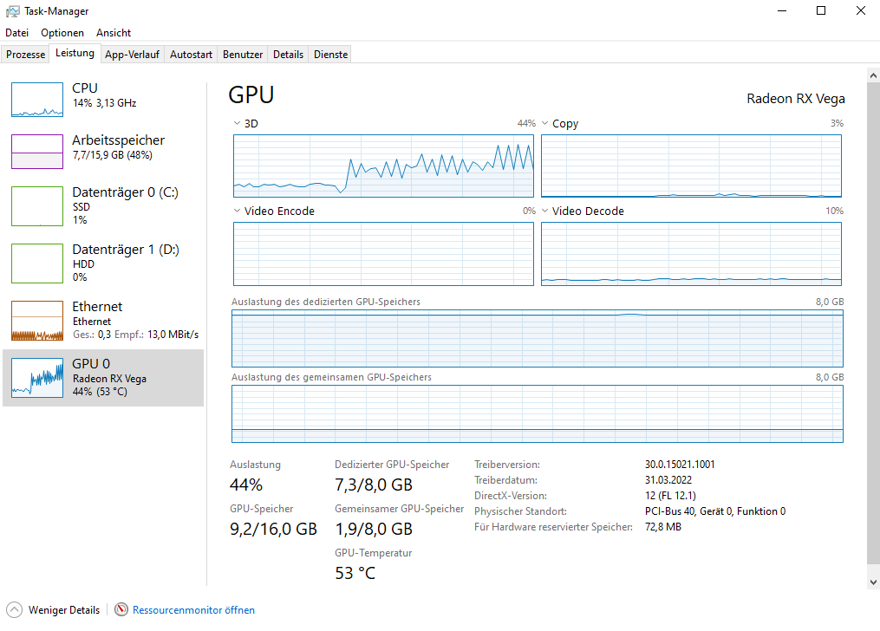The image size is (880, 631).
Task: Select the CPU usage graph thumbnail
Action: (x=37, y=100)
